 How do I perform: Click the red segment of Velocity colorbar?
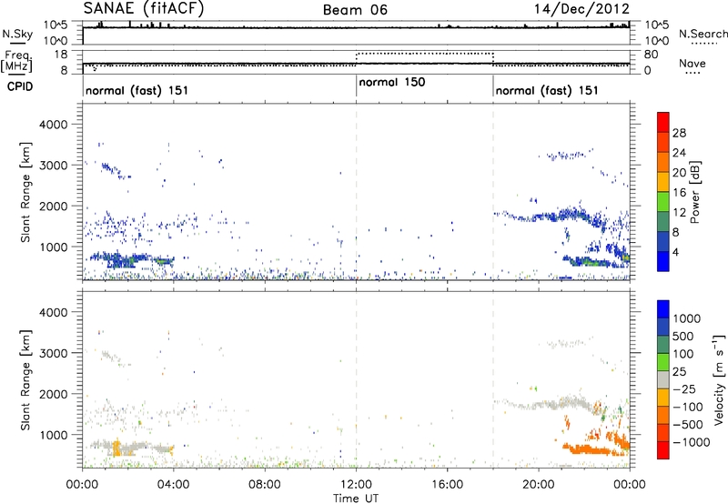tap(663, 450)
